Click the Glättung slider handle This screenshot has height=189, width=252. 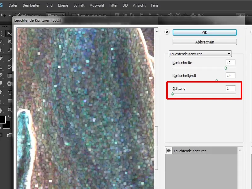(x=172, y=94)
